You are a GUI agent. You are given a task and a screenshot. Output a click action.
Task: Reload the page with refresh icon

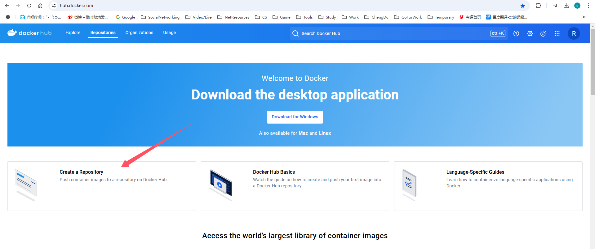(29, 6)
